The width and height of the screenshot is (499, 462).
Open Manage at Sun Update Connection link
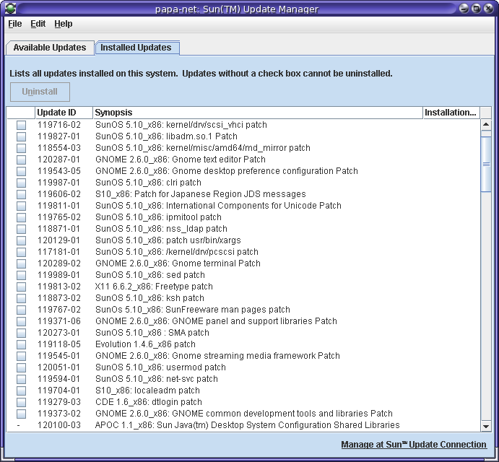[x=414, y=445]
